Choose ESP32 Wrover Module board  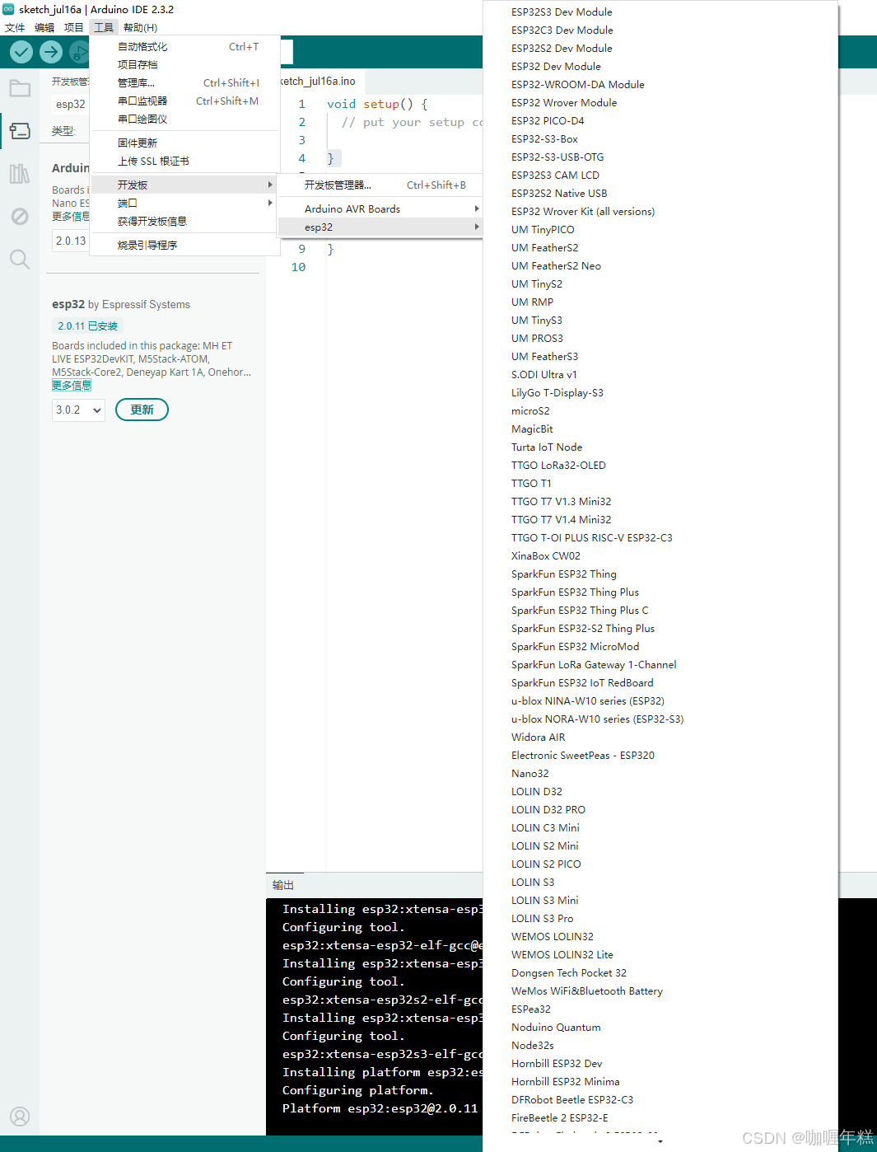tap(660, 103)
